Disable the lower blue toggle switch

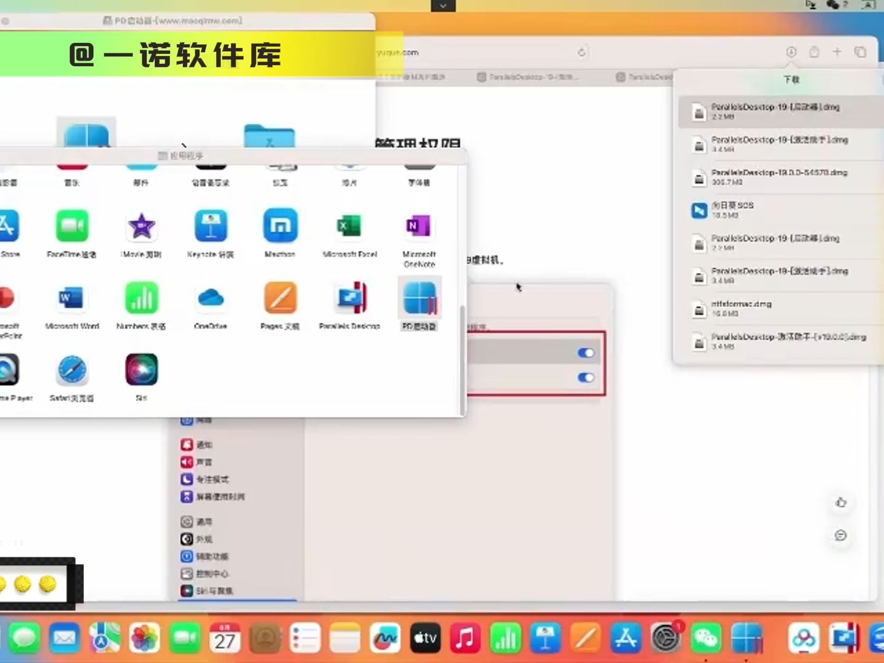[x=586, y=378]
